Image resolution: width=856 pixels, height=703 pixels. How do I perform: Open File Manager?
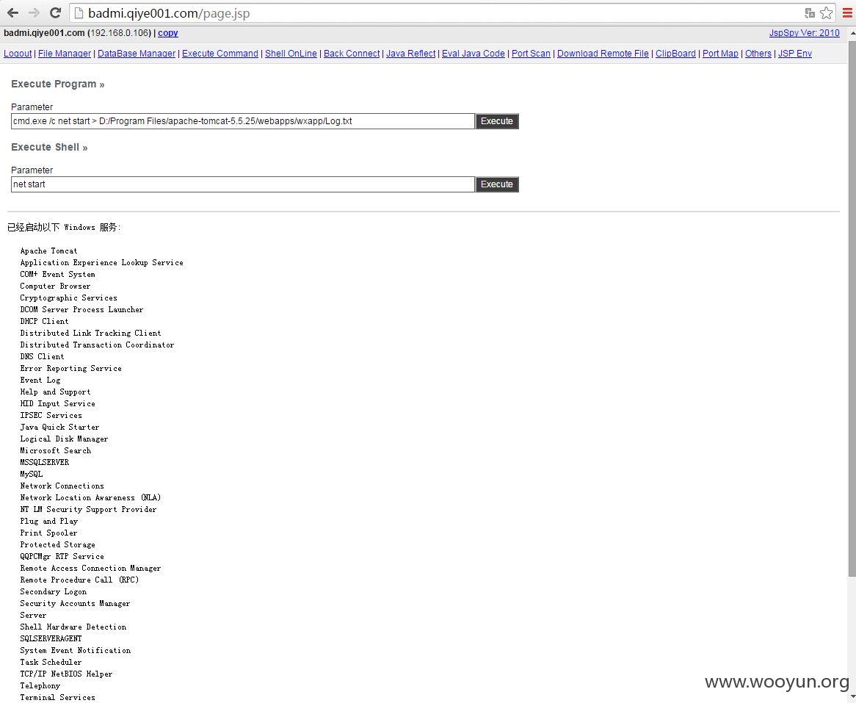(x=65, y=54)
